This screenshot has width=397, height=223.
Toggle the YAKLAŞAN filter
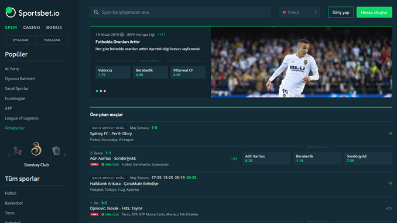pos(52,40)
